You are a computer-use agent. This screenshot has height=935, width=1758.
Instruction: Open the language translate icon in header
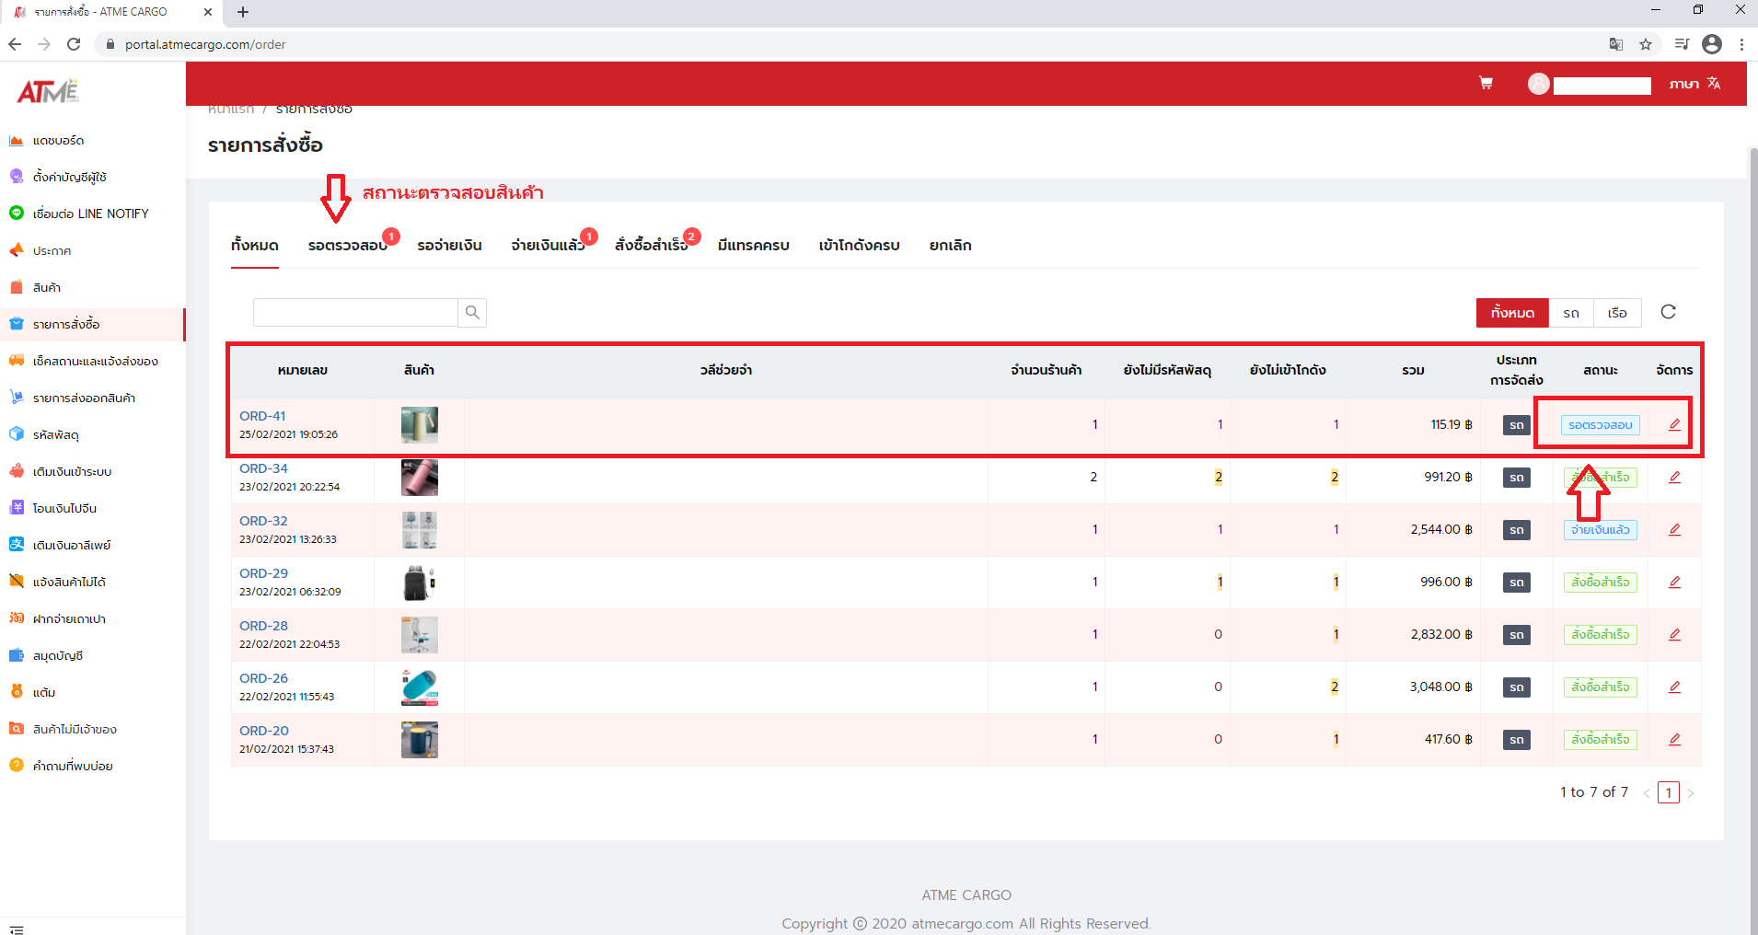(1714, 83)
